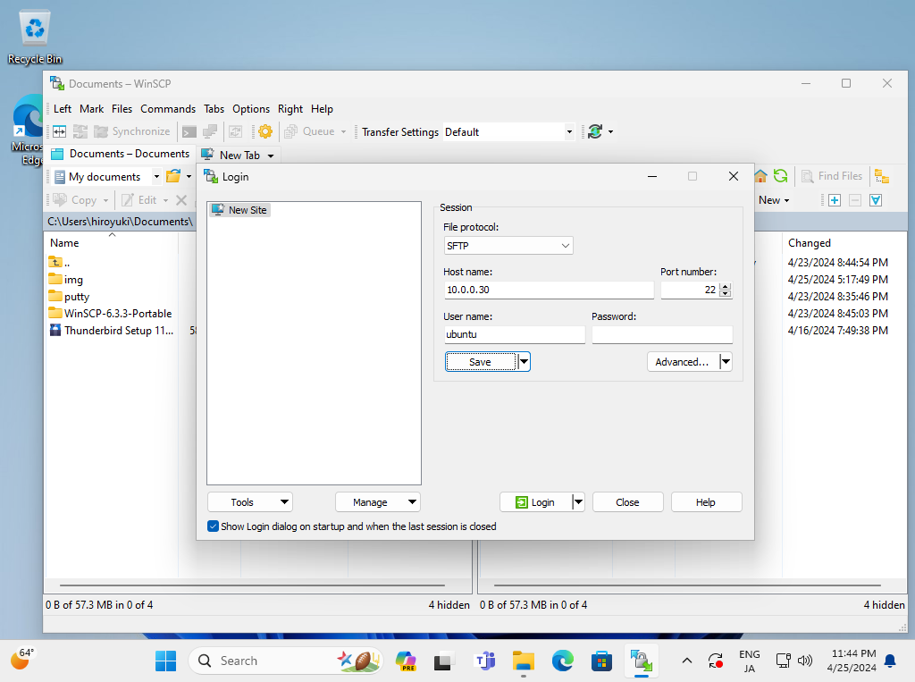This screenshot has height=682, width=915.
Task: Open the New dropdown in the right panel
Action: coord(774,200)
